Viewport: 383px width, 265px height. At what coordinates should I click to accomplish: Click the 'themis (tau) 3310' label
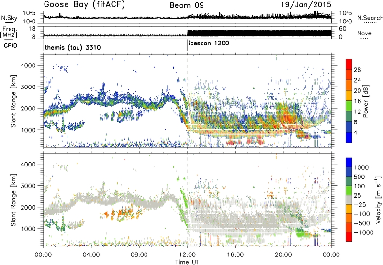point(73,47)
